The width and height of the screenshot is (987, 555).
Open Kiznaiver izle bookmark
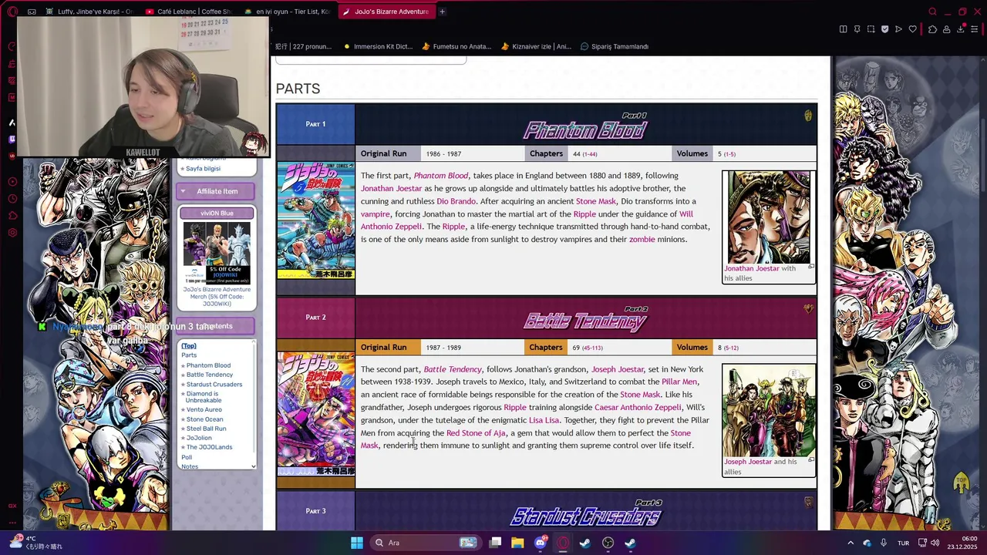click(536, 46)
